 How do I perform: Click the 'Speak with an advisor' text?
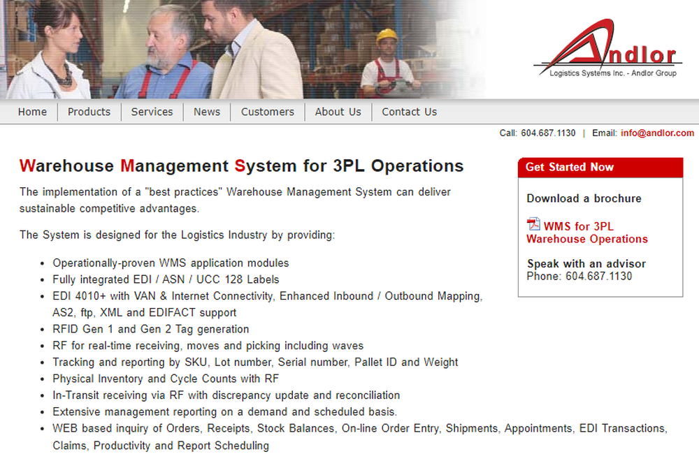[586, 263]
